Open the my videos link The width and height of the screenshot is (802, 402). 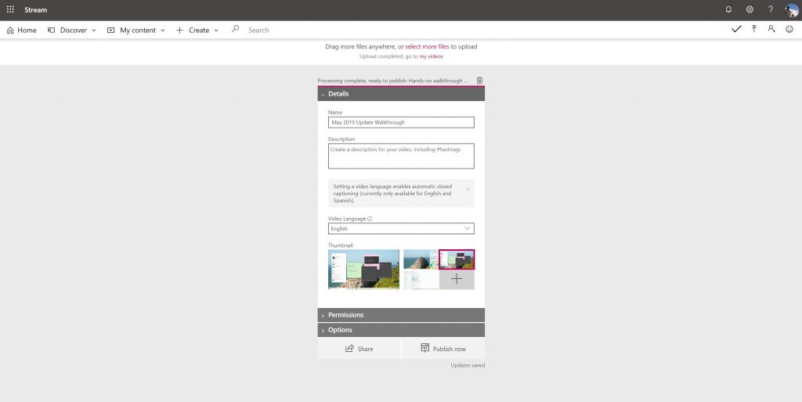coord(432,56)
